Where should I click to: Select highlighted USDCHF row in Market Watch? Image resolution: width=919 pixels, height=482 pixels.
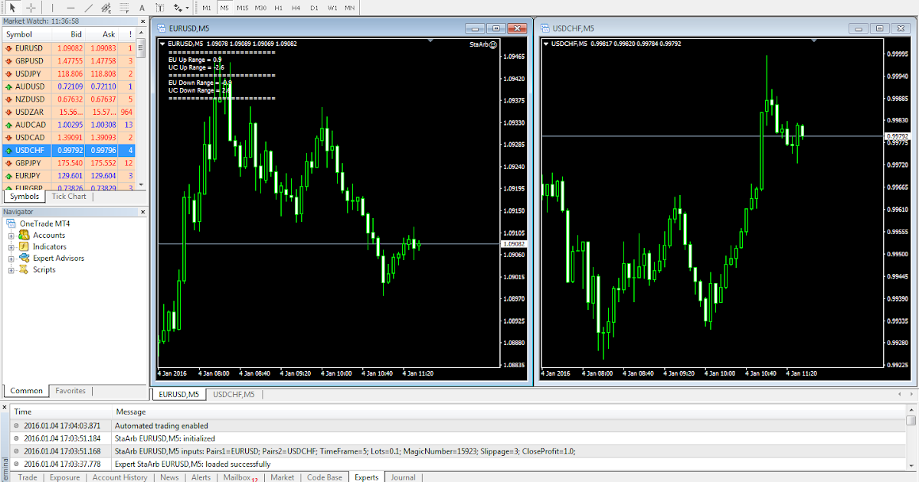[x=69, y=150]
